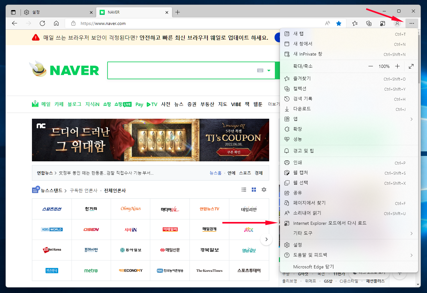Click the Read aloud icon in address bar
This screenshot has height=293, width=427.
pos(327,23)
